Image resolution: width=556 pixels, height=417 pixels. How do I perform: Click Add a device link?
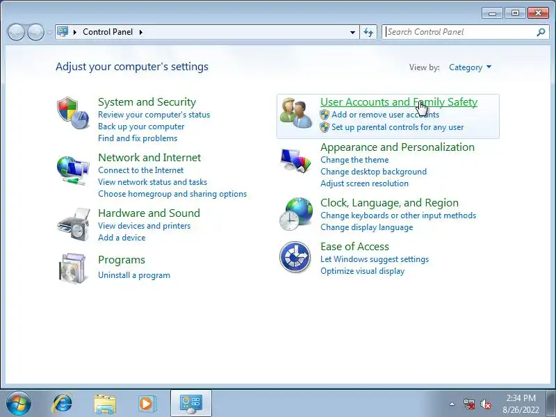(x=122, y=238)
